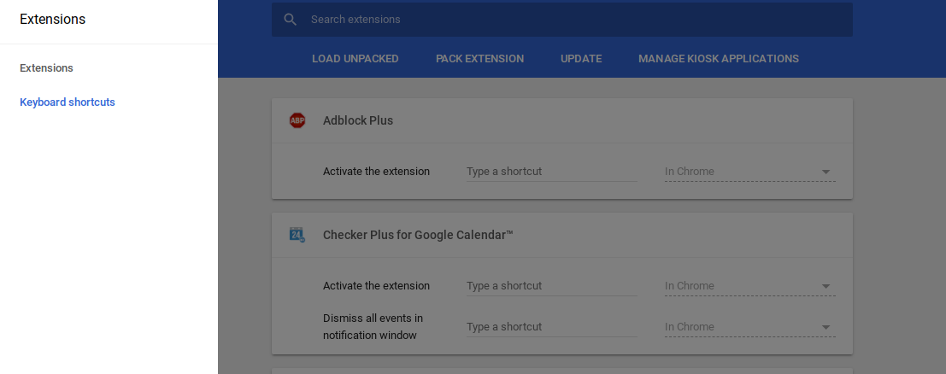The image size is (946, 374).
Task: Click the Adblock Plus extension icon
Action: pos(297,120)
